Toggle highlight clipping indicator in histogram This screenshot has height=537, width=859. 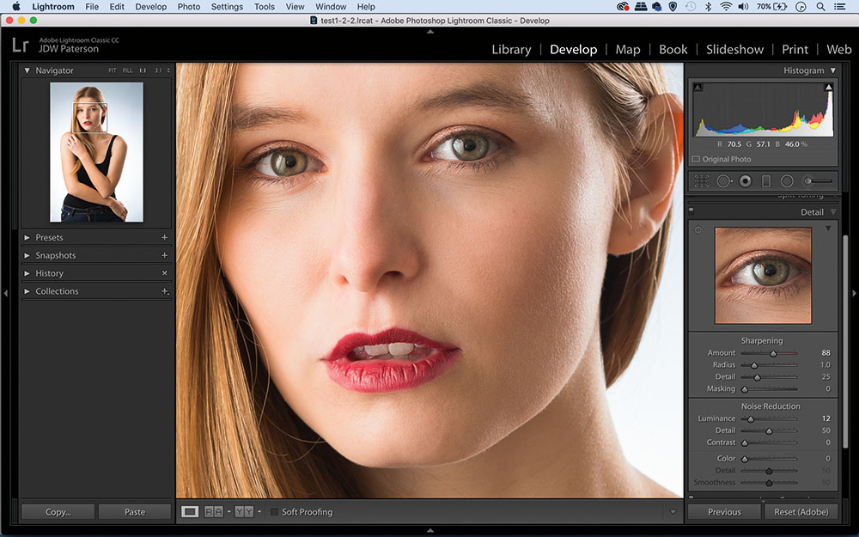click(828, 87)
